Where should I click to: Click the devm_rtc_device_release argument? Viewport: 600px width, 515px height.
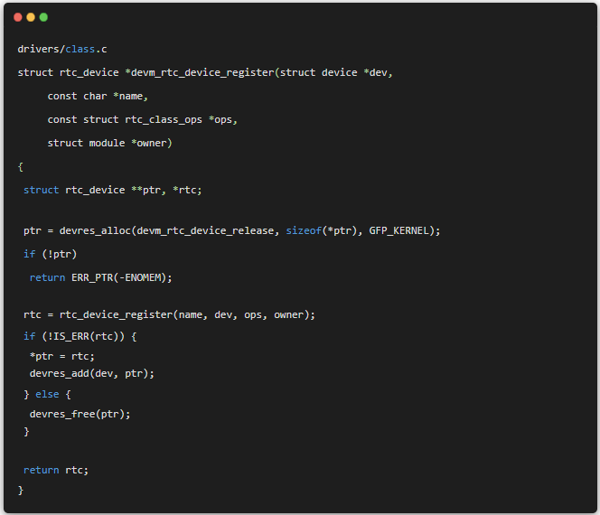pos(205,230)
